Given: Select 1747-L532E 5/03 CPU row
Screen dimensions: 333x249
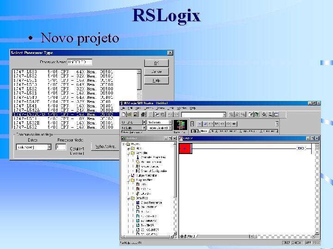Looking at the screenshot, I should [66, 123].
